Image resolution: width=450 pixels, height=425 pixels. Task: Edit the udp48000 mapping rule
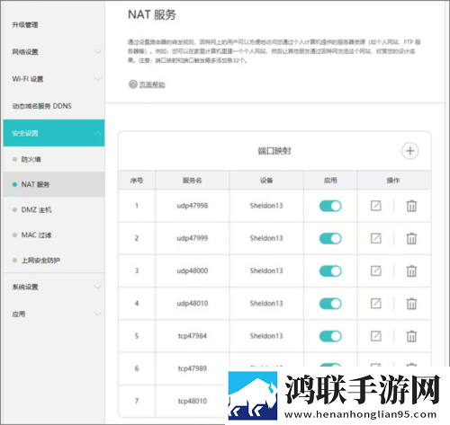click(375, 270)
